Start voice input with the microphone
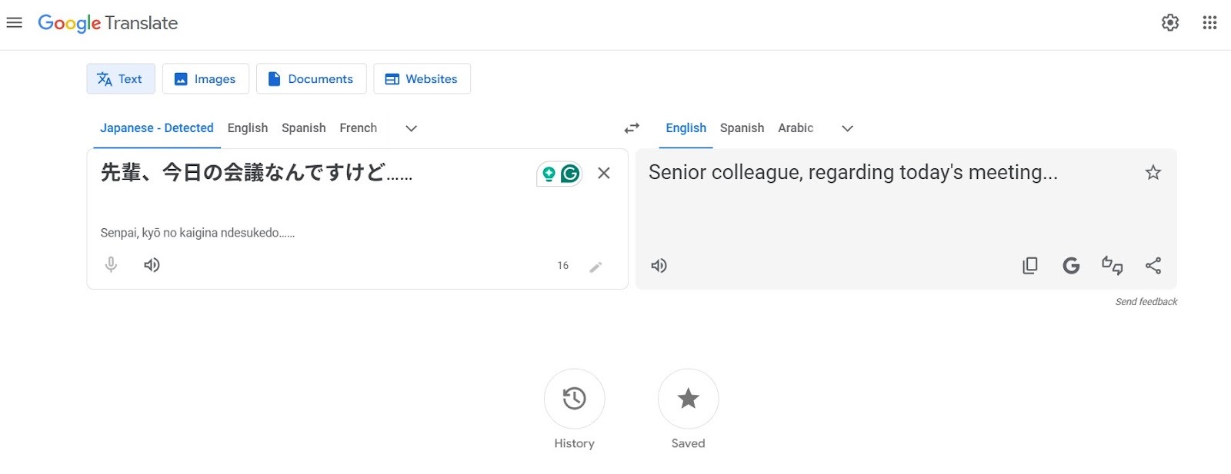Image resolution: width=1231 pixels, height=474 pixels. click(x=112, y=265)
